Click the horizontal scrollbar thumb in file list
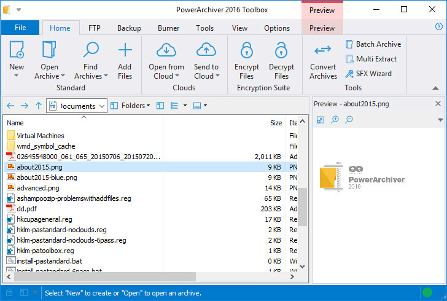The height and width of the screenshot is (301, 447). coord(105,276)
